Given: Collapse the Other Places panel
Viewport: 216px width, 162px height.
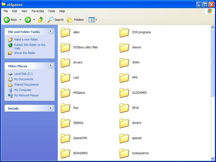Looking at the screenshot, I should click(x=50, y=66).
